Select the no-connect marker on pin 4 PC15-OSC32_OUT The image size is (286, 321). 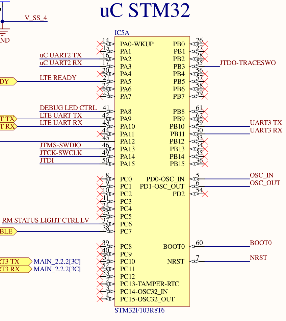click(100, 299)
